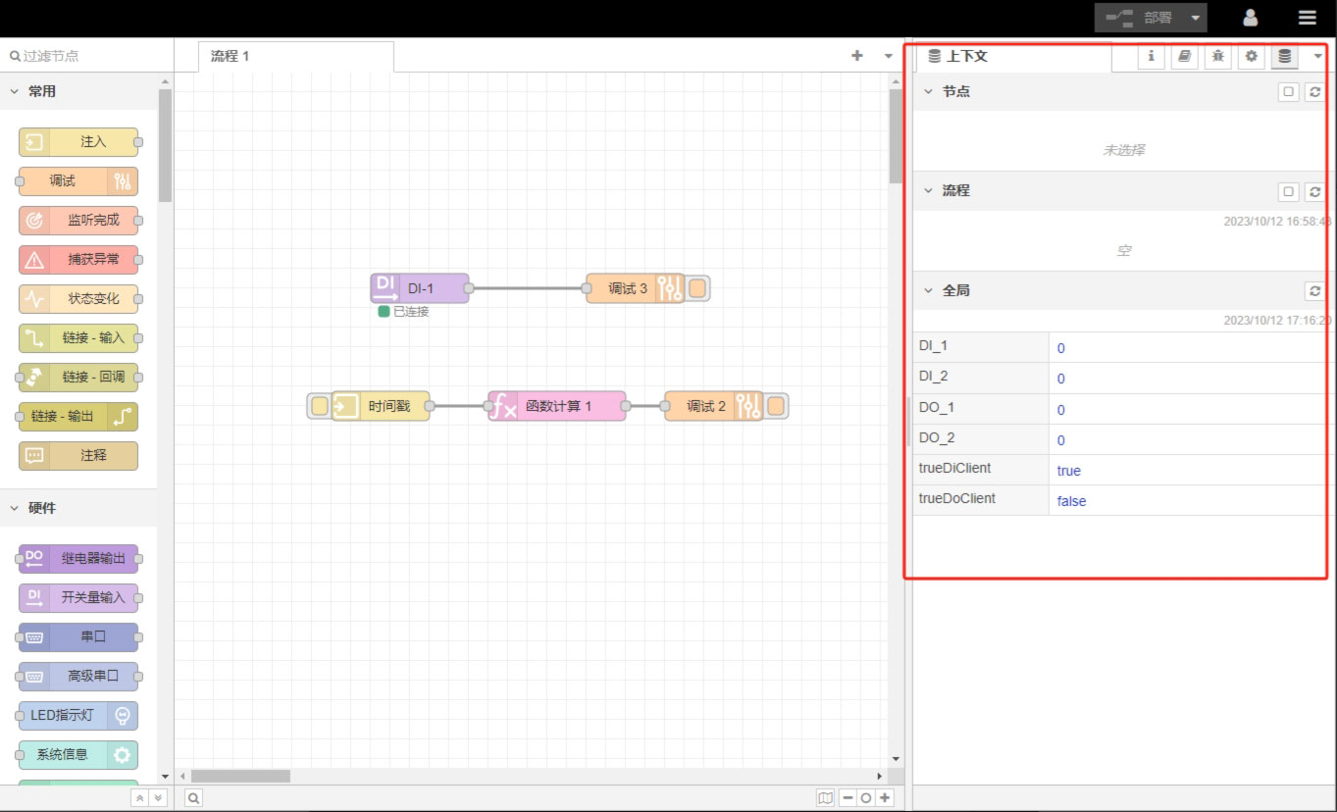
Task: Open the hamburger main menu
Action: pos(1307,18)
